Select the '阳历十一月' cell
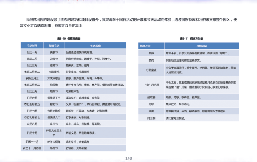257x162 pixels. pos(32,142)
